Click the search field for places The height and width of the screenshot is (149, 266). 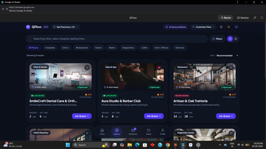(117, 39)
